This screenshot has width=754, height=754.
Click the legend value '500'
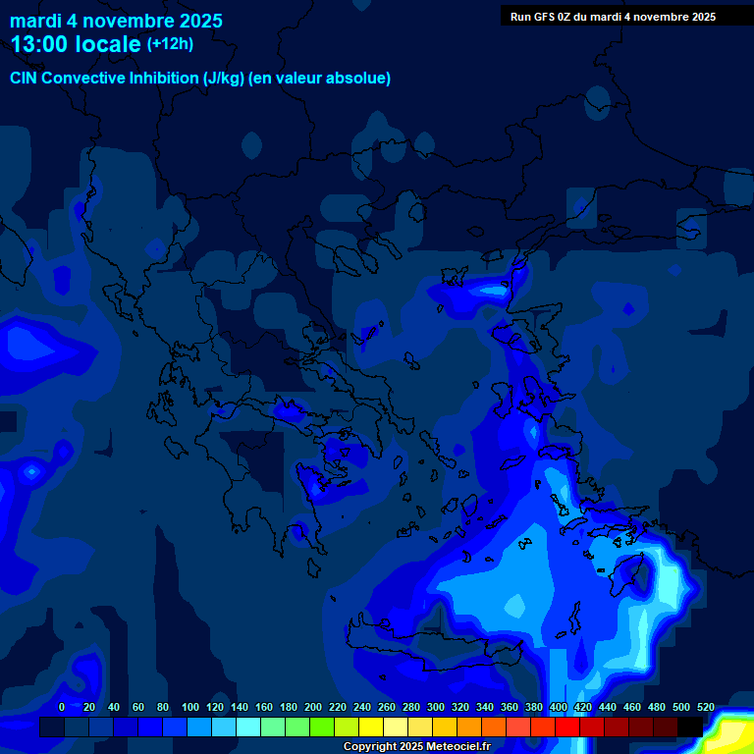point(681,707)
